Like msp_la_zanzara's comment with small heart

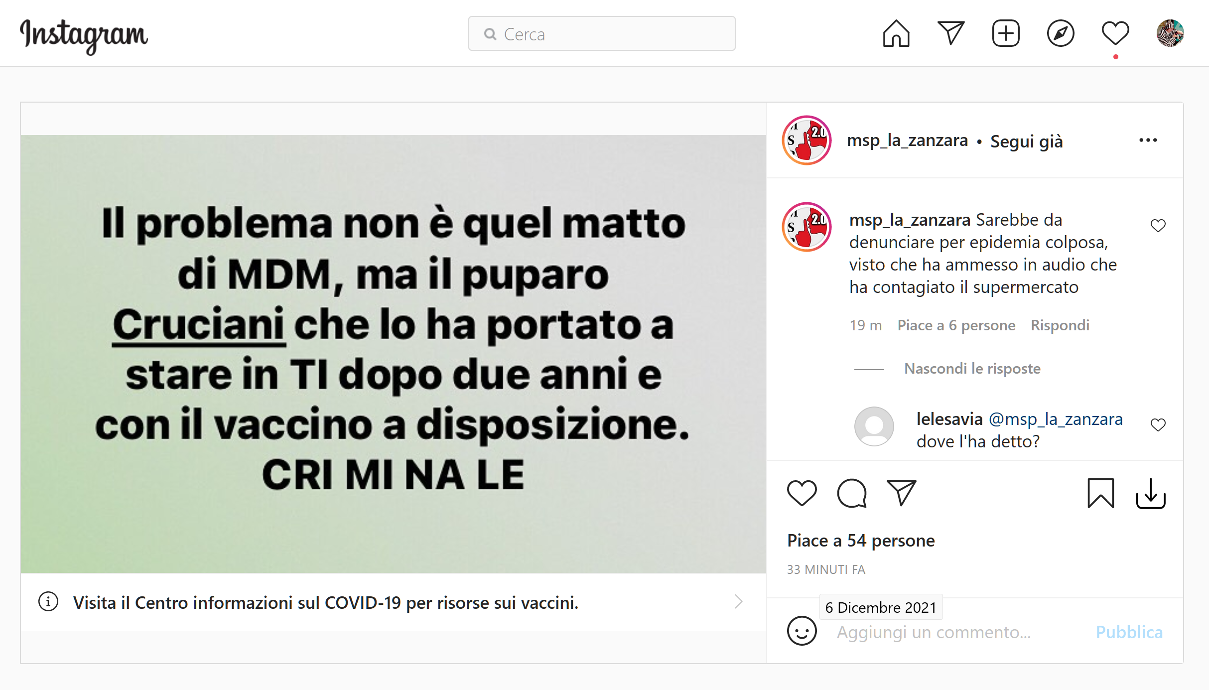click(x=1158, y=226)
